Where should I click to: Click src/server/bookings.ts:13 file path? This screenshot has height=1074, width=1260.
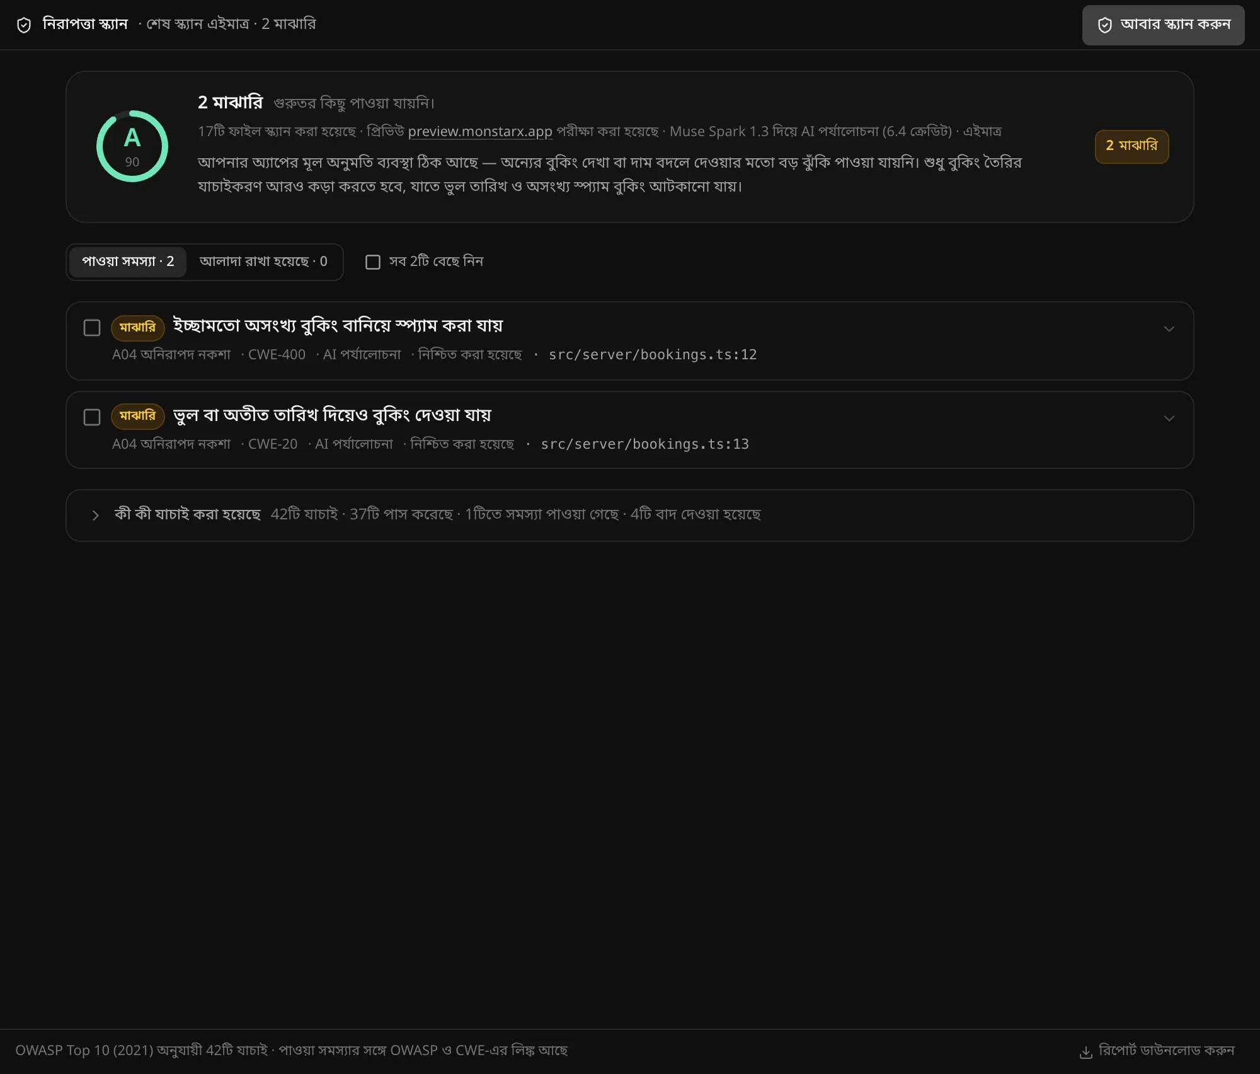click(x=644, y=444)
